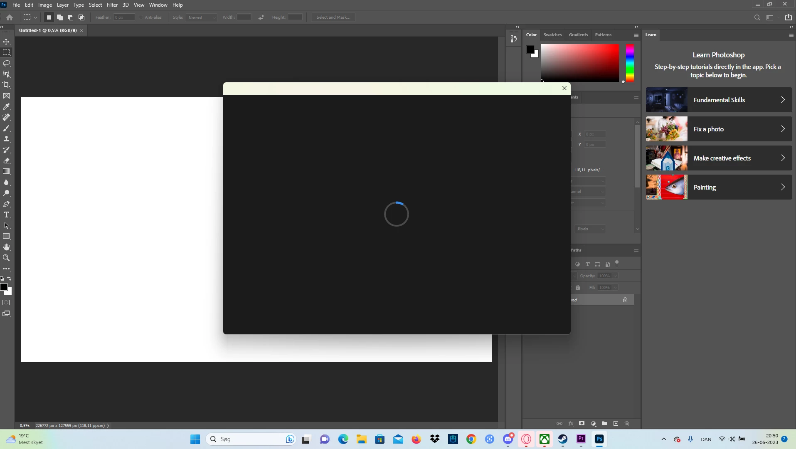The image size is (796, 449).
Task: Switch to the Gradients tab
Action: [x=578, y=35]
